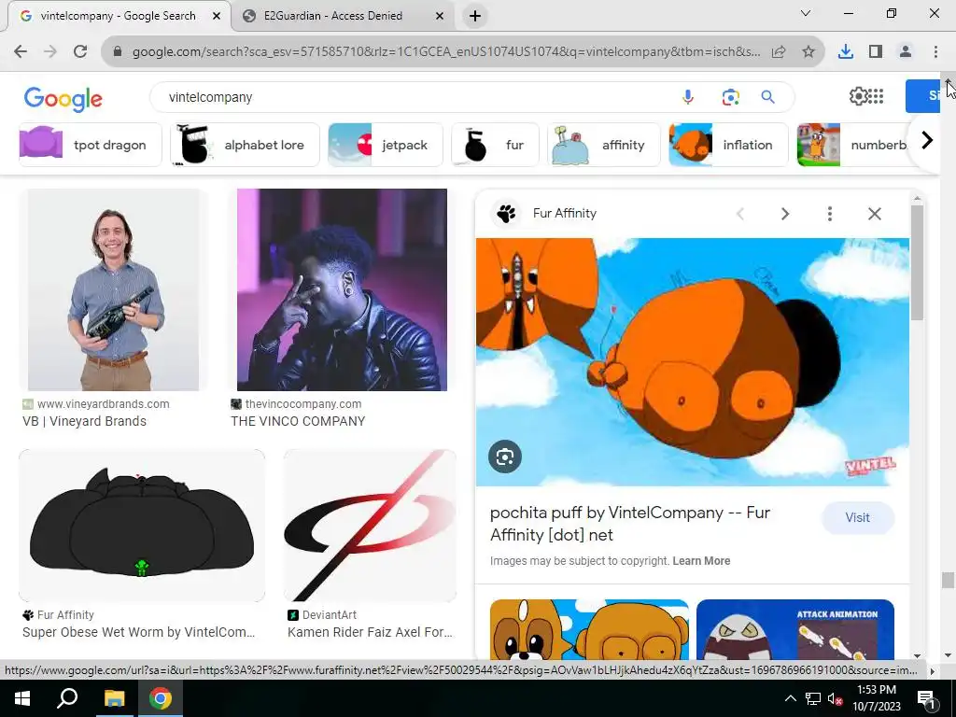This screenshot has height=717, width=956.
Task: Show more filter chips with right arrow
Action: click(927, 140)
